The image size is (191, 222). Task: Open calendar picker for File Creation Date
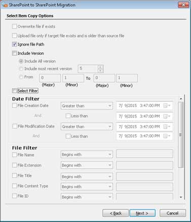[x=167, y=106]
